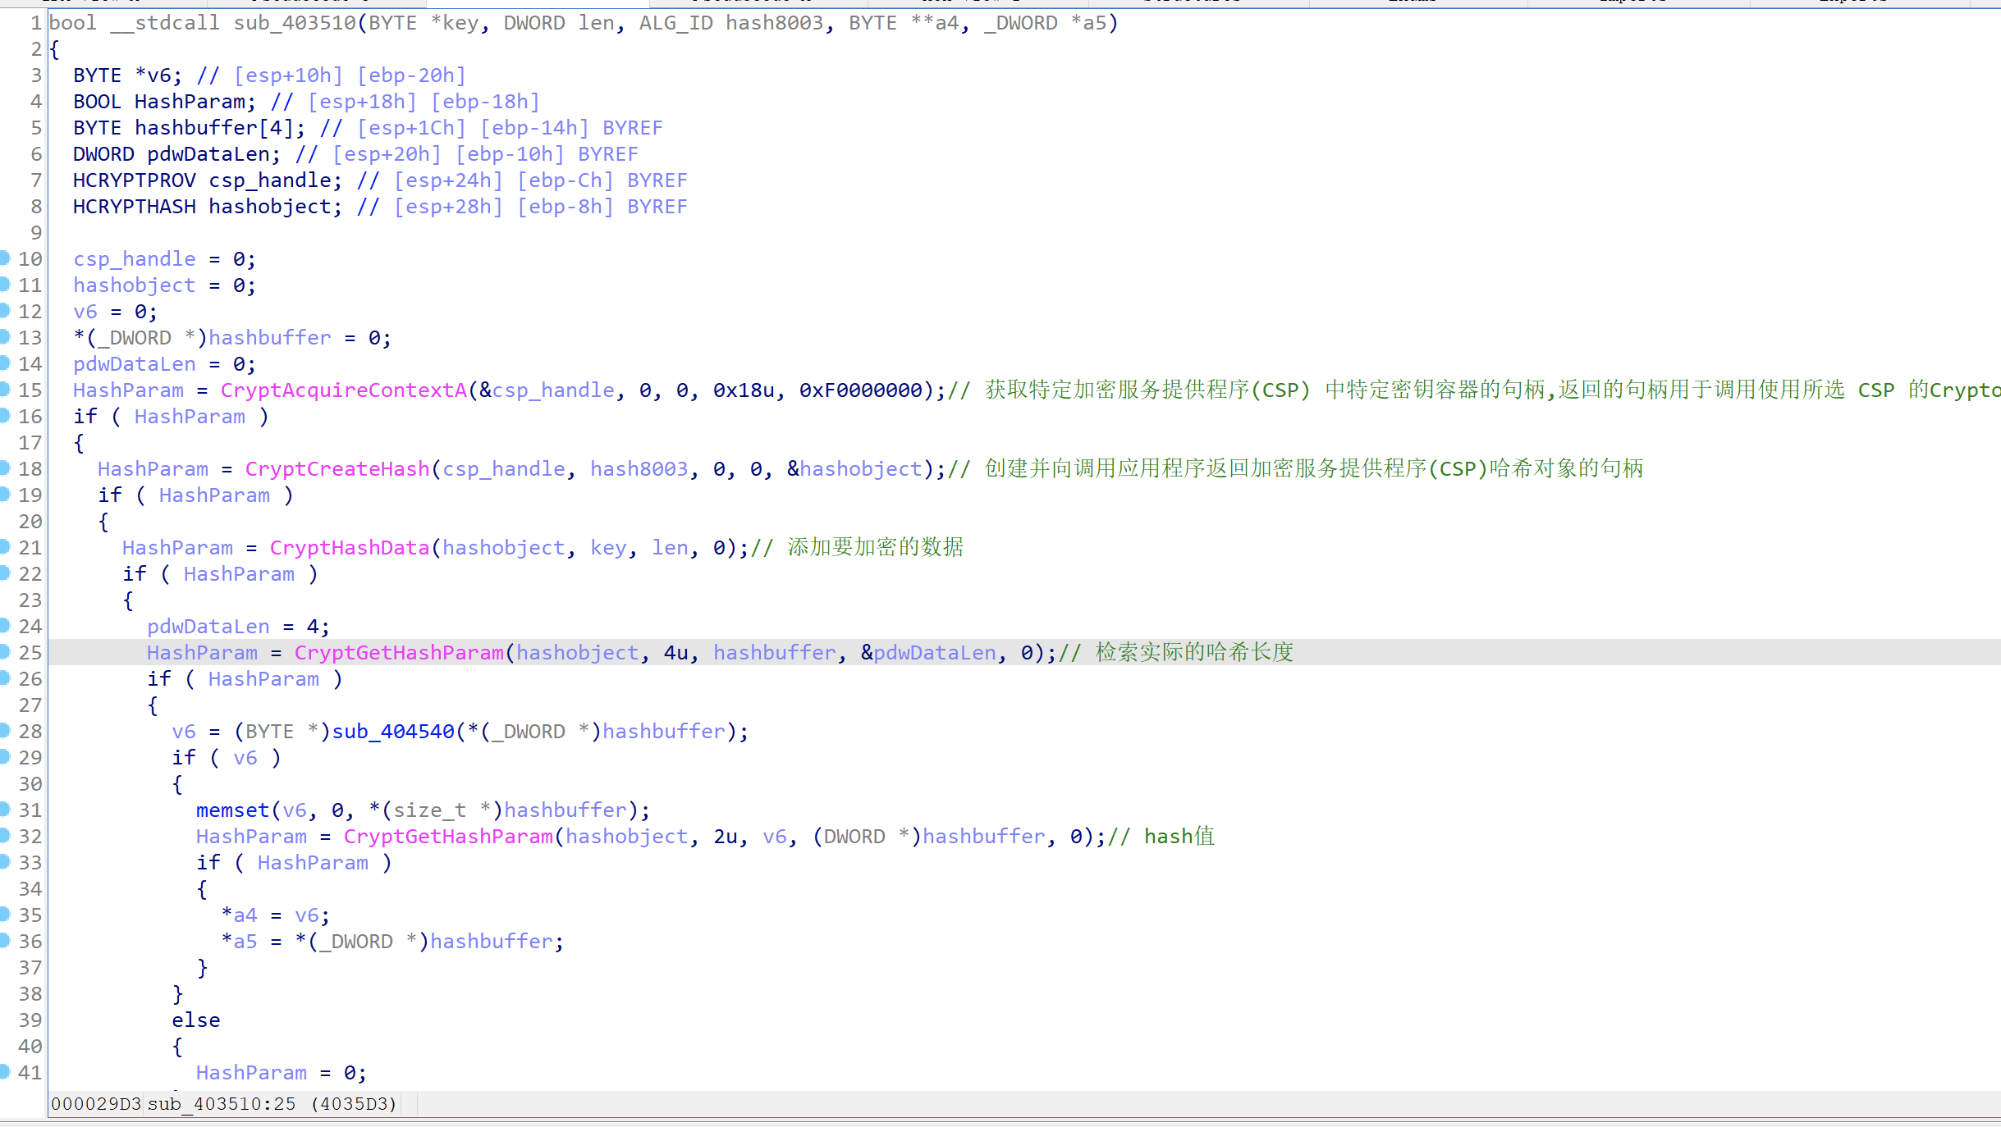Click sub_403510 in the function signature
The image size is (2001, 1127).
[x=294, y=23]
